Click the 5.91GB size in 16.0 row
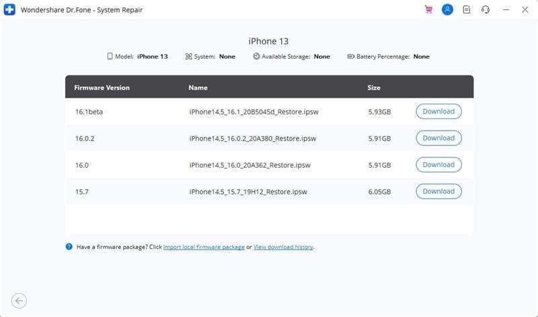The image size is (538, 317). (379, 165)
